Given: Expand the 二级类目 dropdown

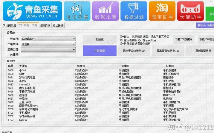Looking at the screenshot, I should pyautogui.click(x=48, y=44).
